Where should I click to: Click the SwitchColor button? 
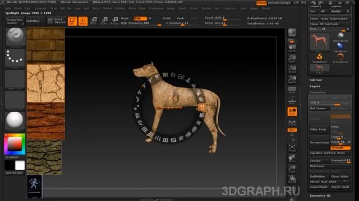click(x=14, y=173)
